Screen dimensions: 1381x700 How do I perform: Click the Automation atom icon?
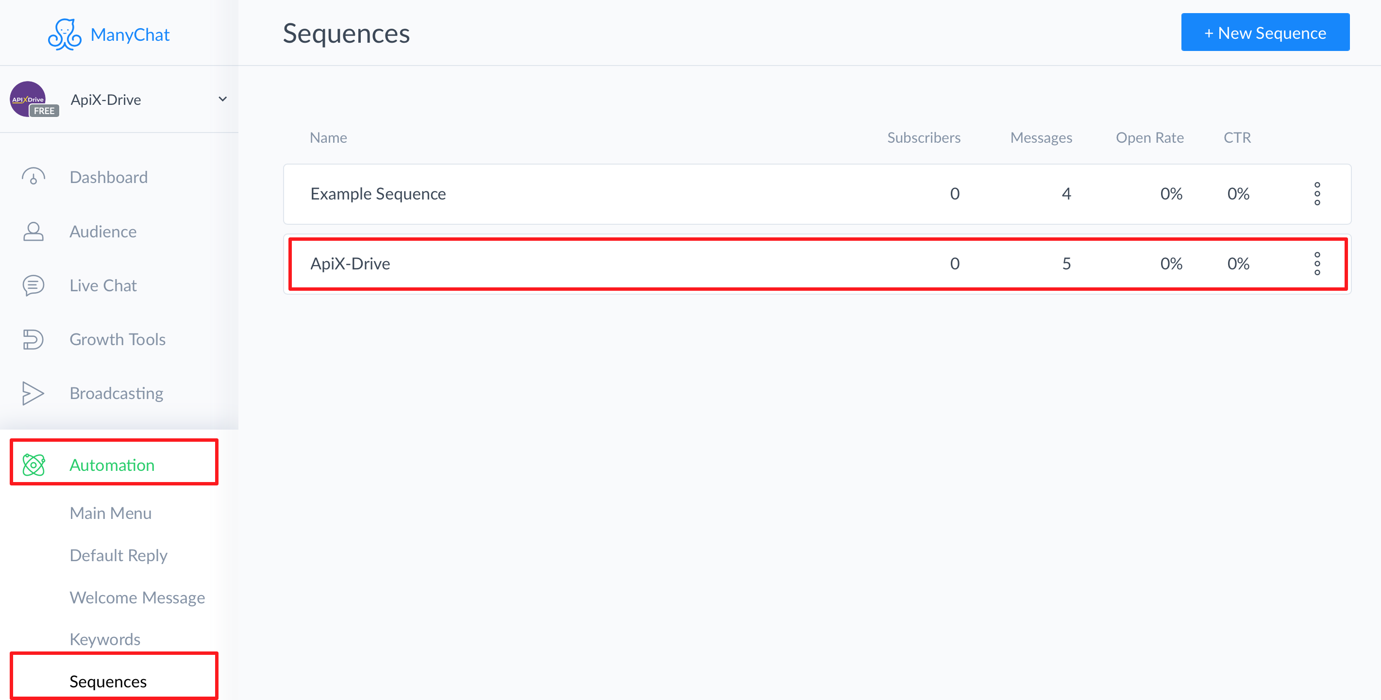(x=34, y=465)
